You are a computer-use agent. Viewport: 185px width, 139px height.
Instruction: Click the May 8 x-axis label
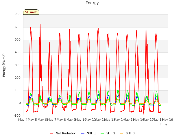[61, 120]
